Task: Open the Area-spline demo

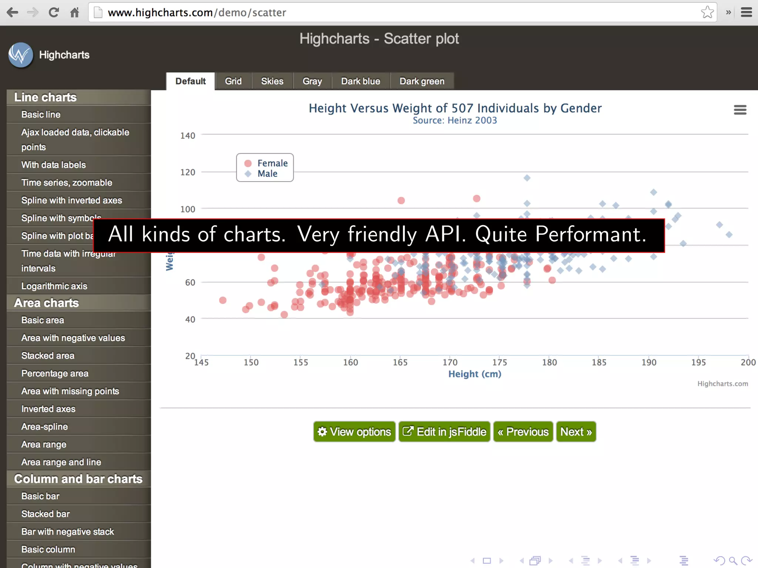Action: click(x=79, y=427)
